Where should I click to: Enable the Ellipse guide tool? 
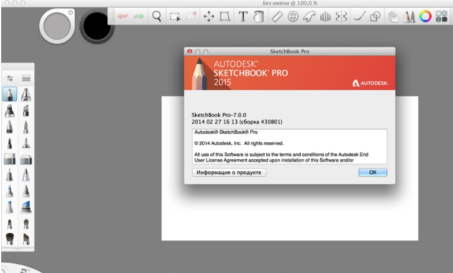tap(293, 17)
